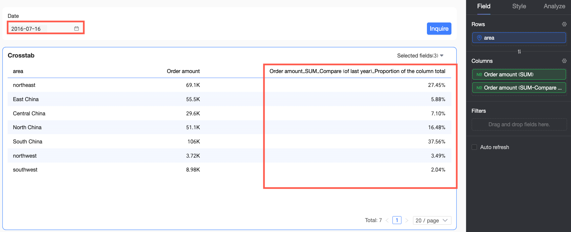Enable the Auto refresh checkbox
The height and width of the screenshot is (232, 571).
[x=474, y=147]
